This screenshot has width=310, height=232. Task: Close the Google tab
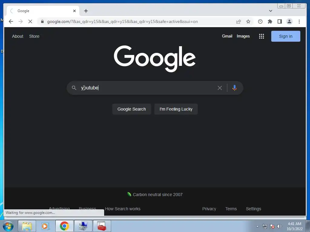pos(74,11)
